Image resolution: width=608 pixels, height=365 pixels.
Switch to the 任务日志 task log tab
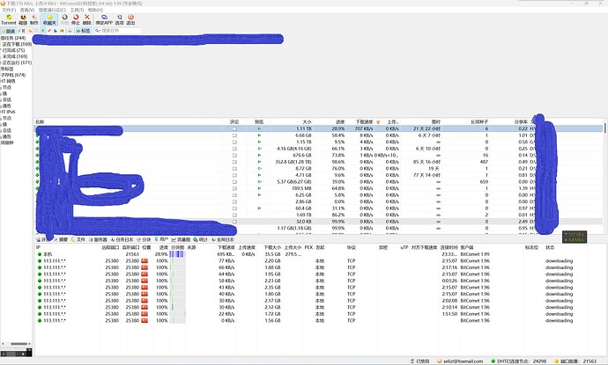(x=122, y=239)
